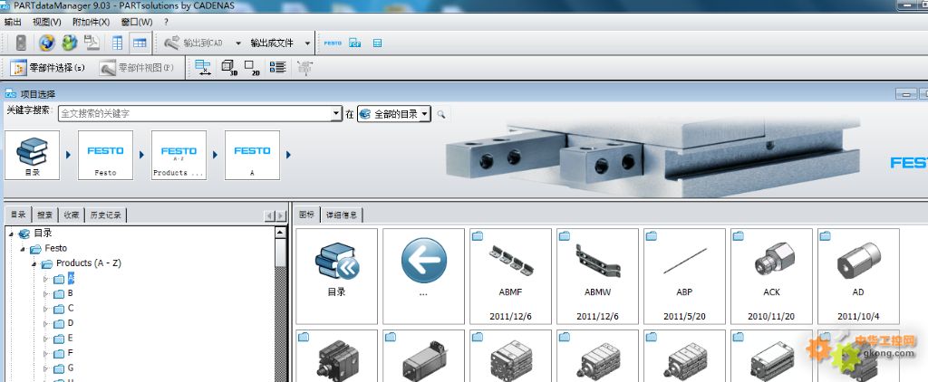This screenshot has width=928, height=382.
Task: Open the ABMF product folder
Action: pos(511,276)
